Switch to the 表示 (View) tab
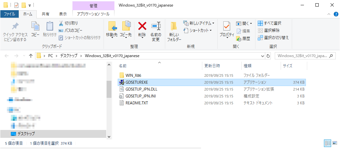 63,14
